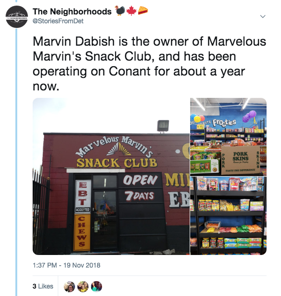
Task: Open The Neighborhoods profile avatar
Action: 17,17
